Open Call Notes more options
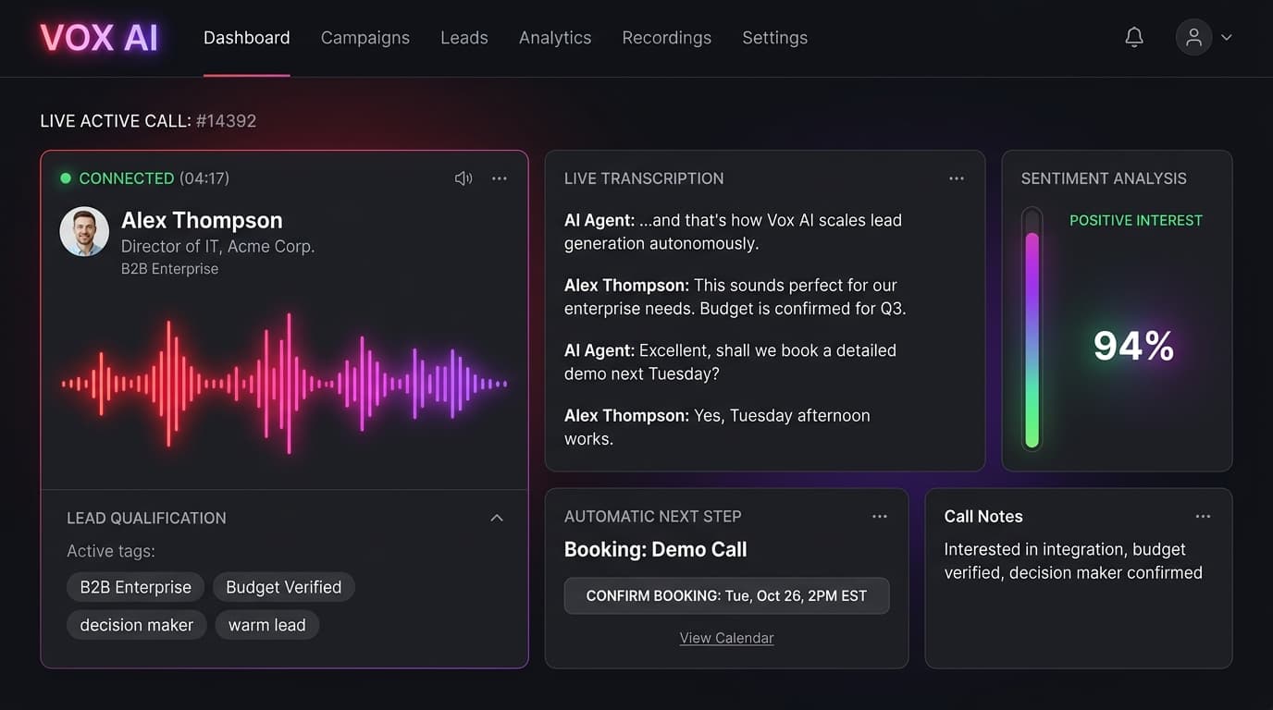This screenshot has height=710, width=1273. (1203, 517)
